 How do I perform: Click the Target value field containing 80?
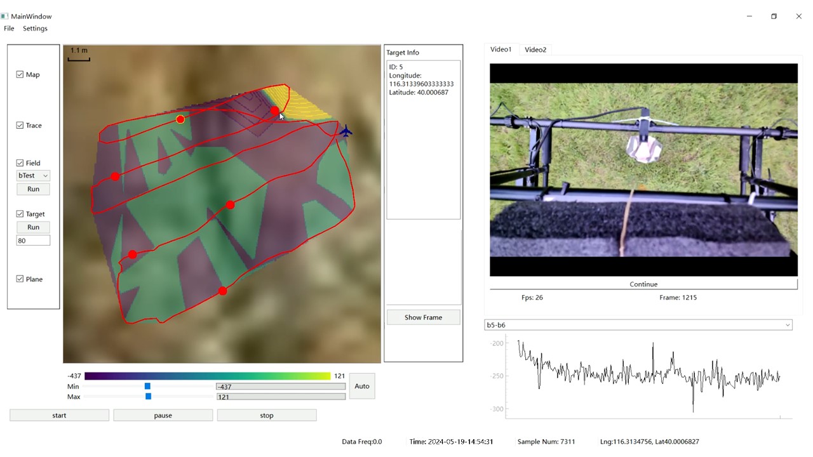(33, 241)
